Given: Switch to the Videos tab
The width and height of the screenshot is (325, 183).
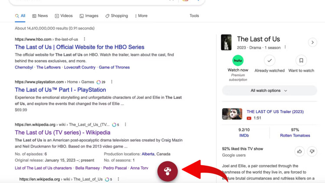Looking at the screenshot, I should point(64,16).
